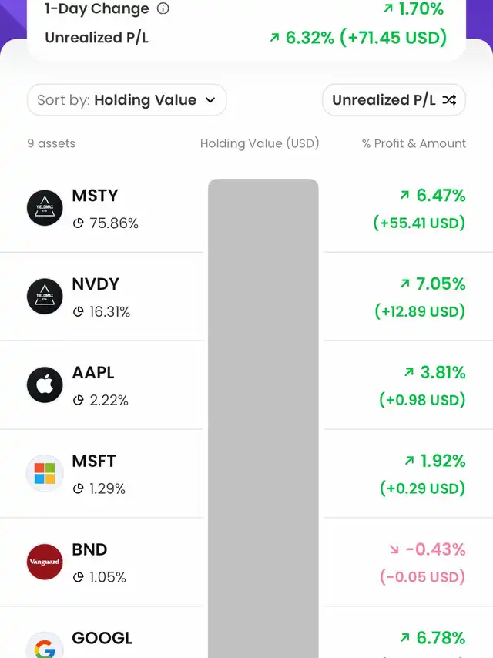Click the shuffle arrows beside Unrealized P/L
The height and width of the screenshot is (658, 493).
coord(449,100)
